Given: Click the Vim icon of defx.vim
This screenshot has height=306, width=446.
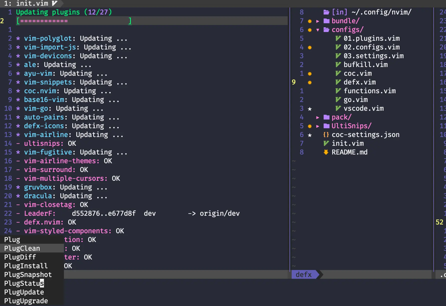Looking at the screenshot, I should 338,82.
